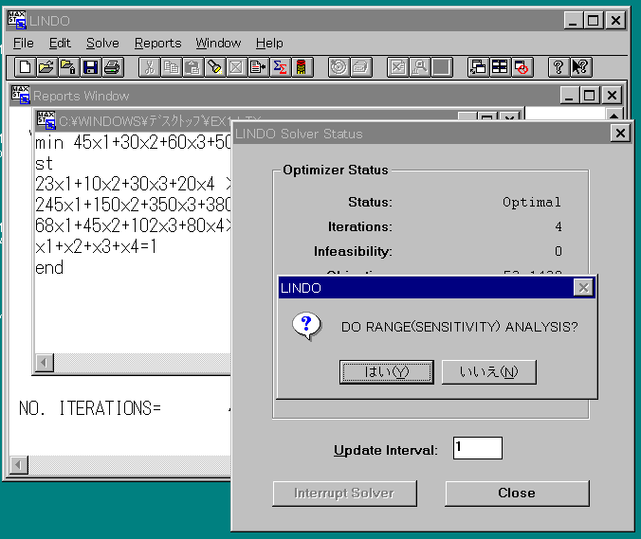
Task: Click the LINDO application title bar icon
Action: (x=17, y=20)
